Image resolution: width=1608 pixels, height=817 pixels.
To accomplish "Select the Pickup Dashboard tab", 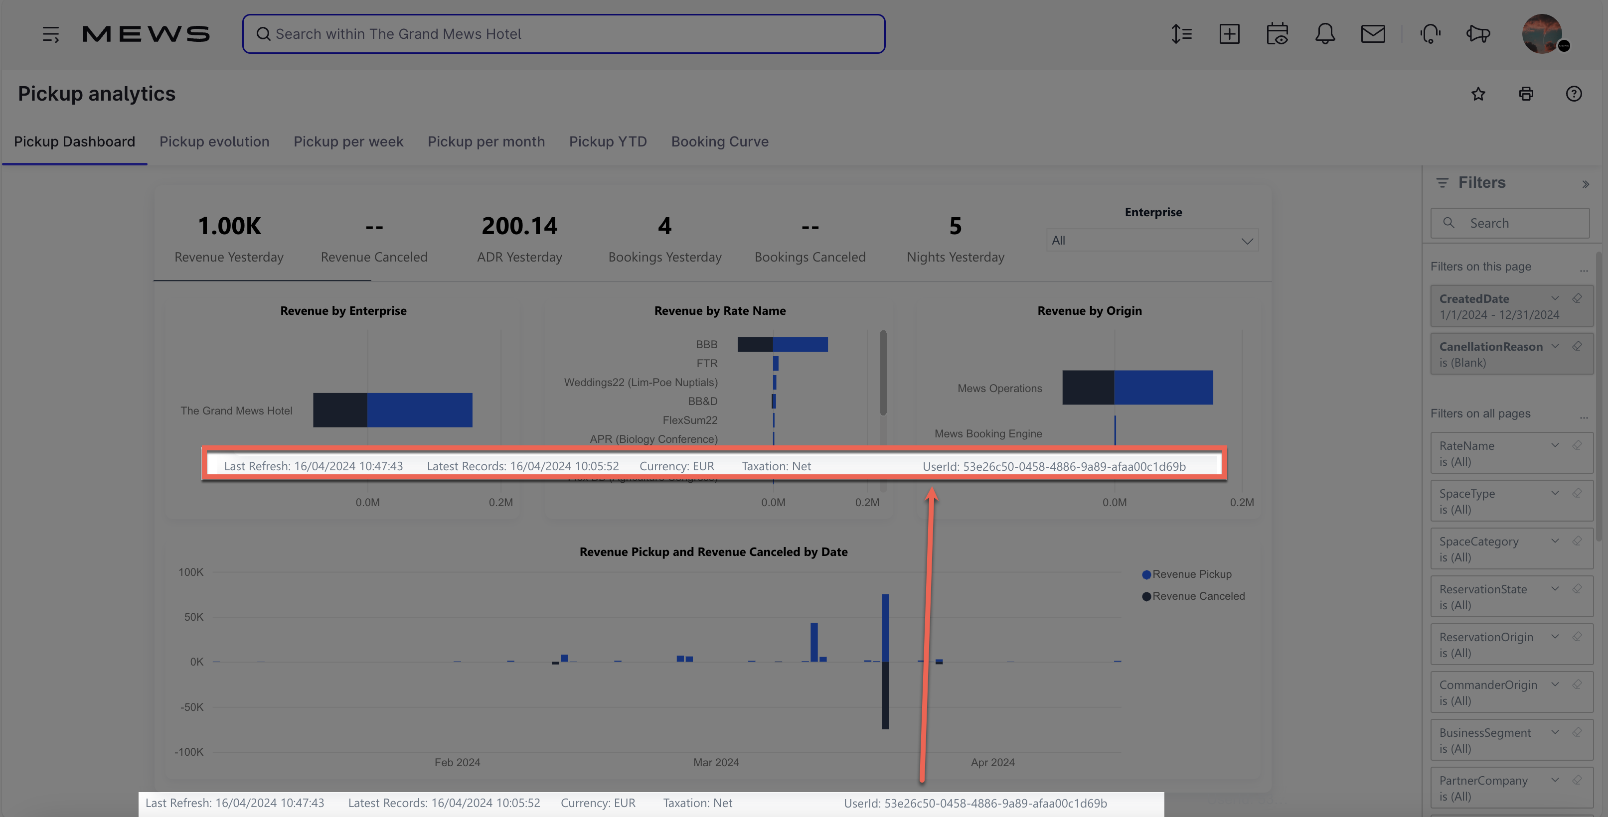I will point(74,141).
